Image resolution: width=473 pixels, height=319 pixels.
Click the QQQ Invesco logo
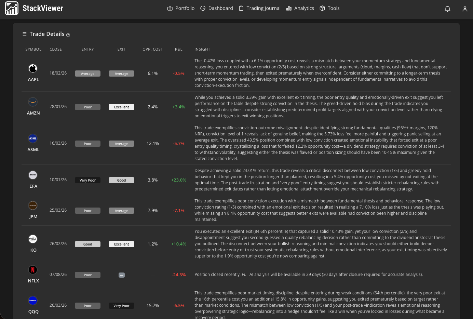coord(33,301)
